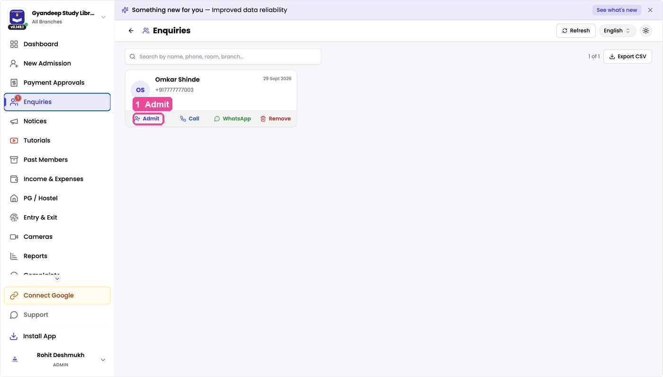
Task: Click the Gyandeep Study Library logo icon
Action: pos(18,17)
